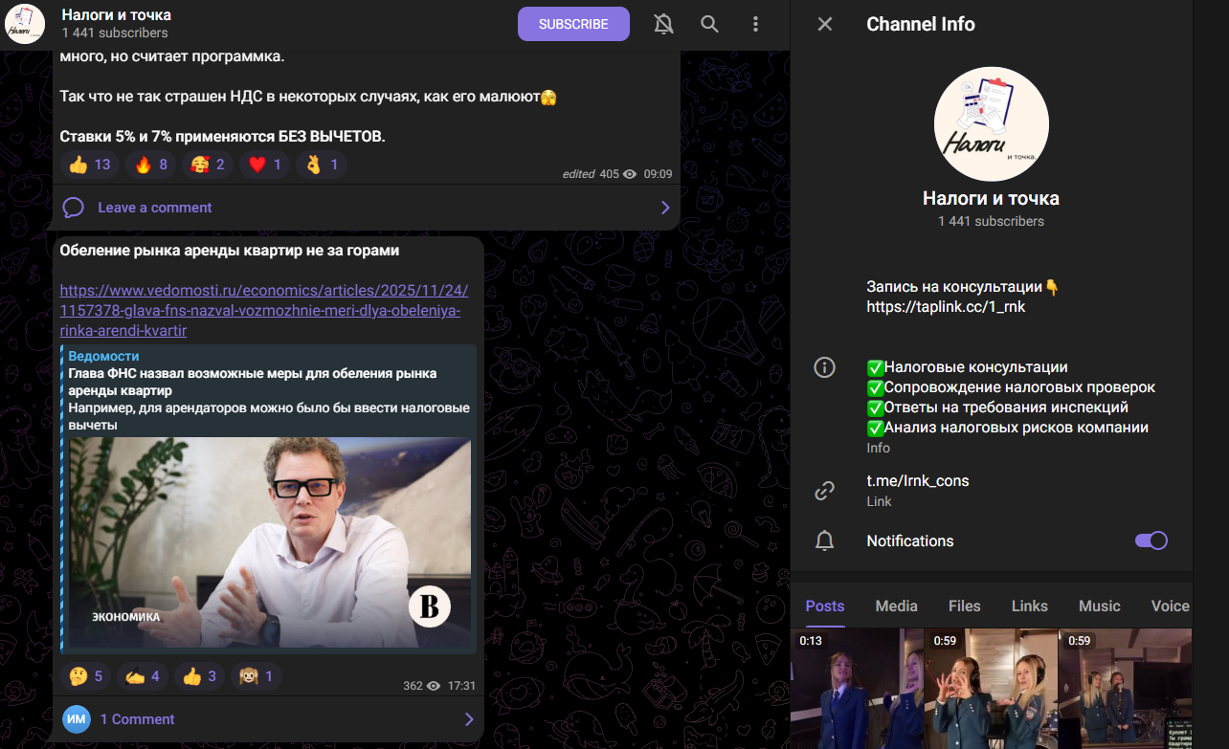Click the t.me/lrnk_cons link icon
The width and height of the screenshot is (1229, 749).
tap(824, 491)
